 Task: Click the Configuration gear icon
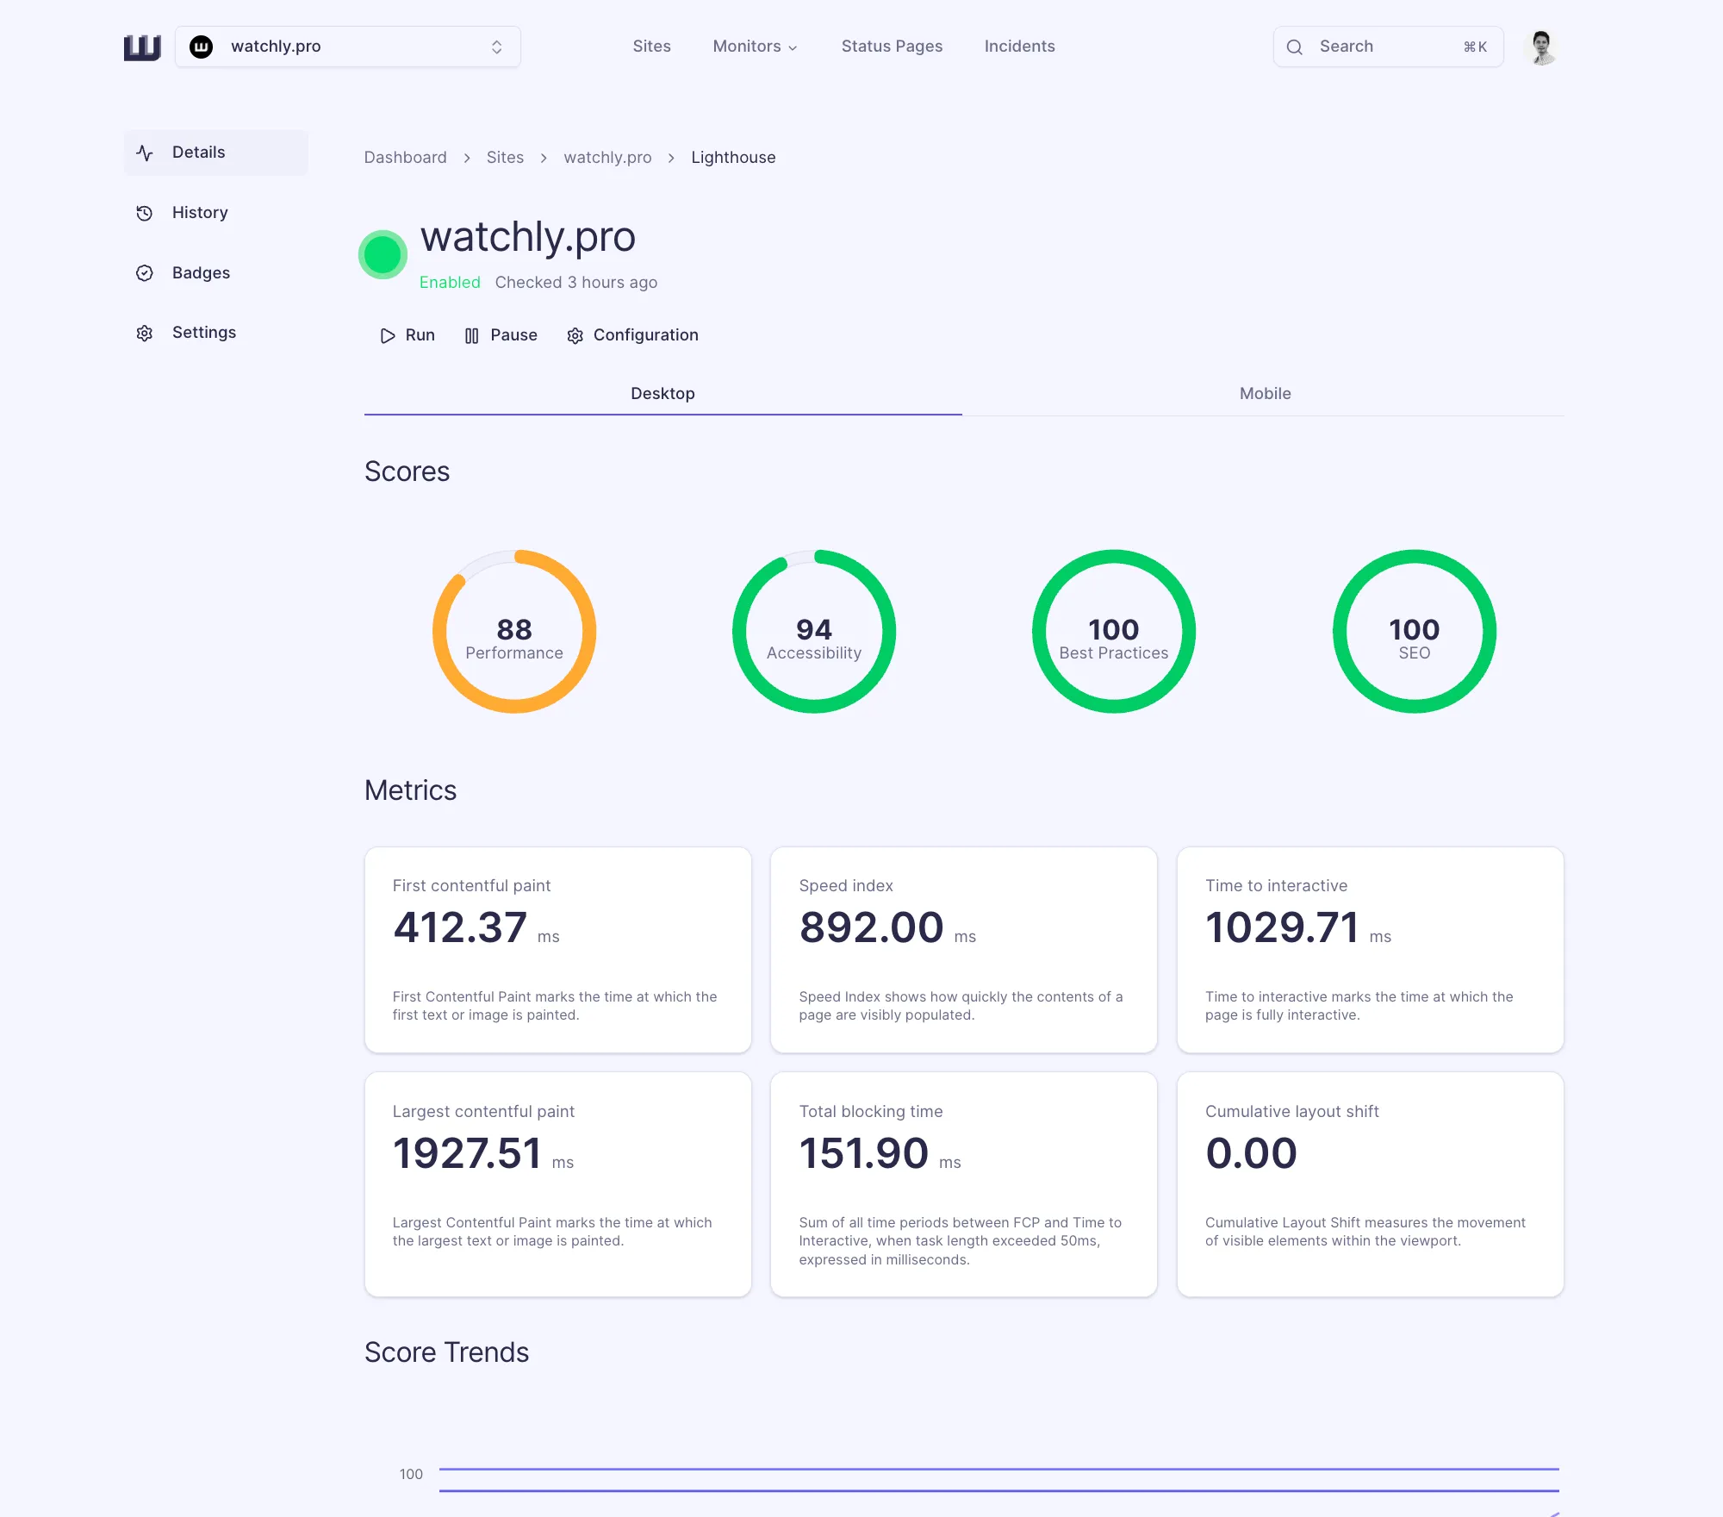tap(575, 335)
